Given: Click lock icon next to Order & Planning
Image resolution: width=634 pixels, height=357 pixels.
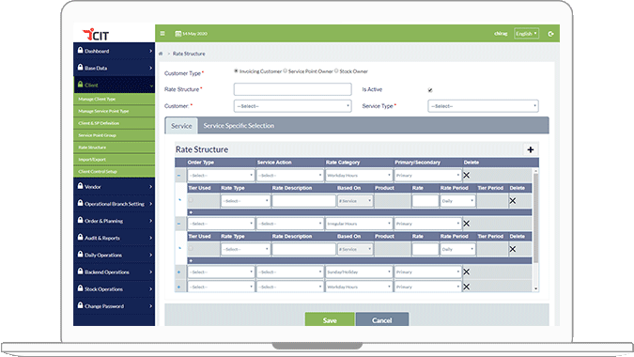Looking at the screenshot, I should 80,220.
